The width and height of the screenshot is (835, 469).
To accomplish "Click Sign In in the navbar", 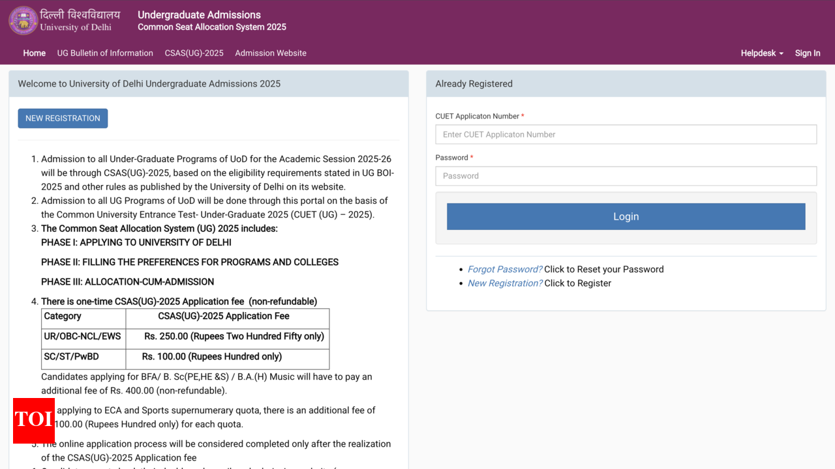I will point(807,53).
